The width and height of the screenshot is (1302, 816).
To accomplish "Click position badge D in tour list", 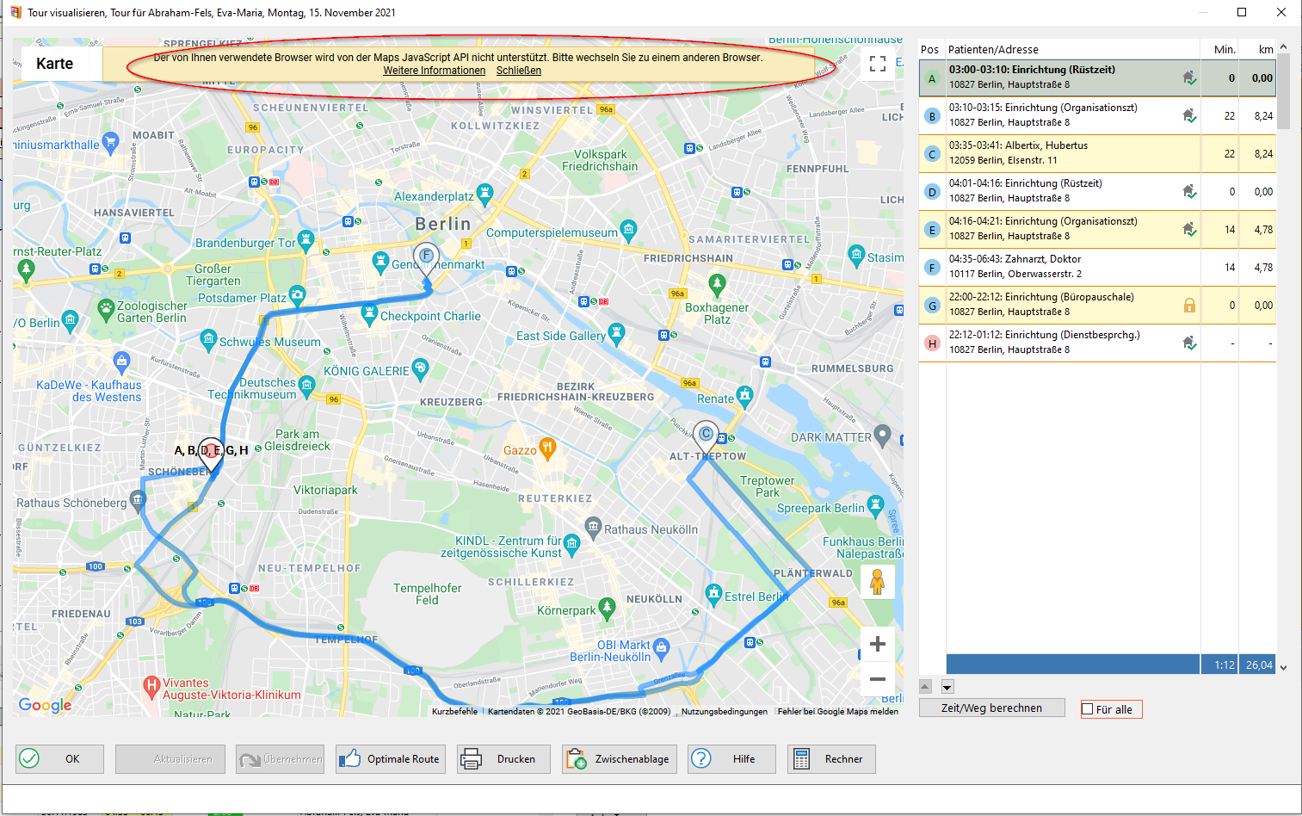I will (x=931, y=192).
